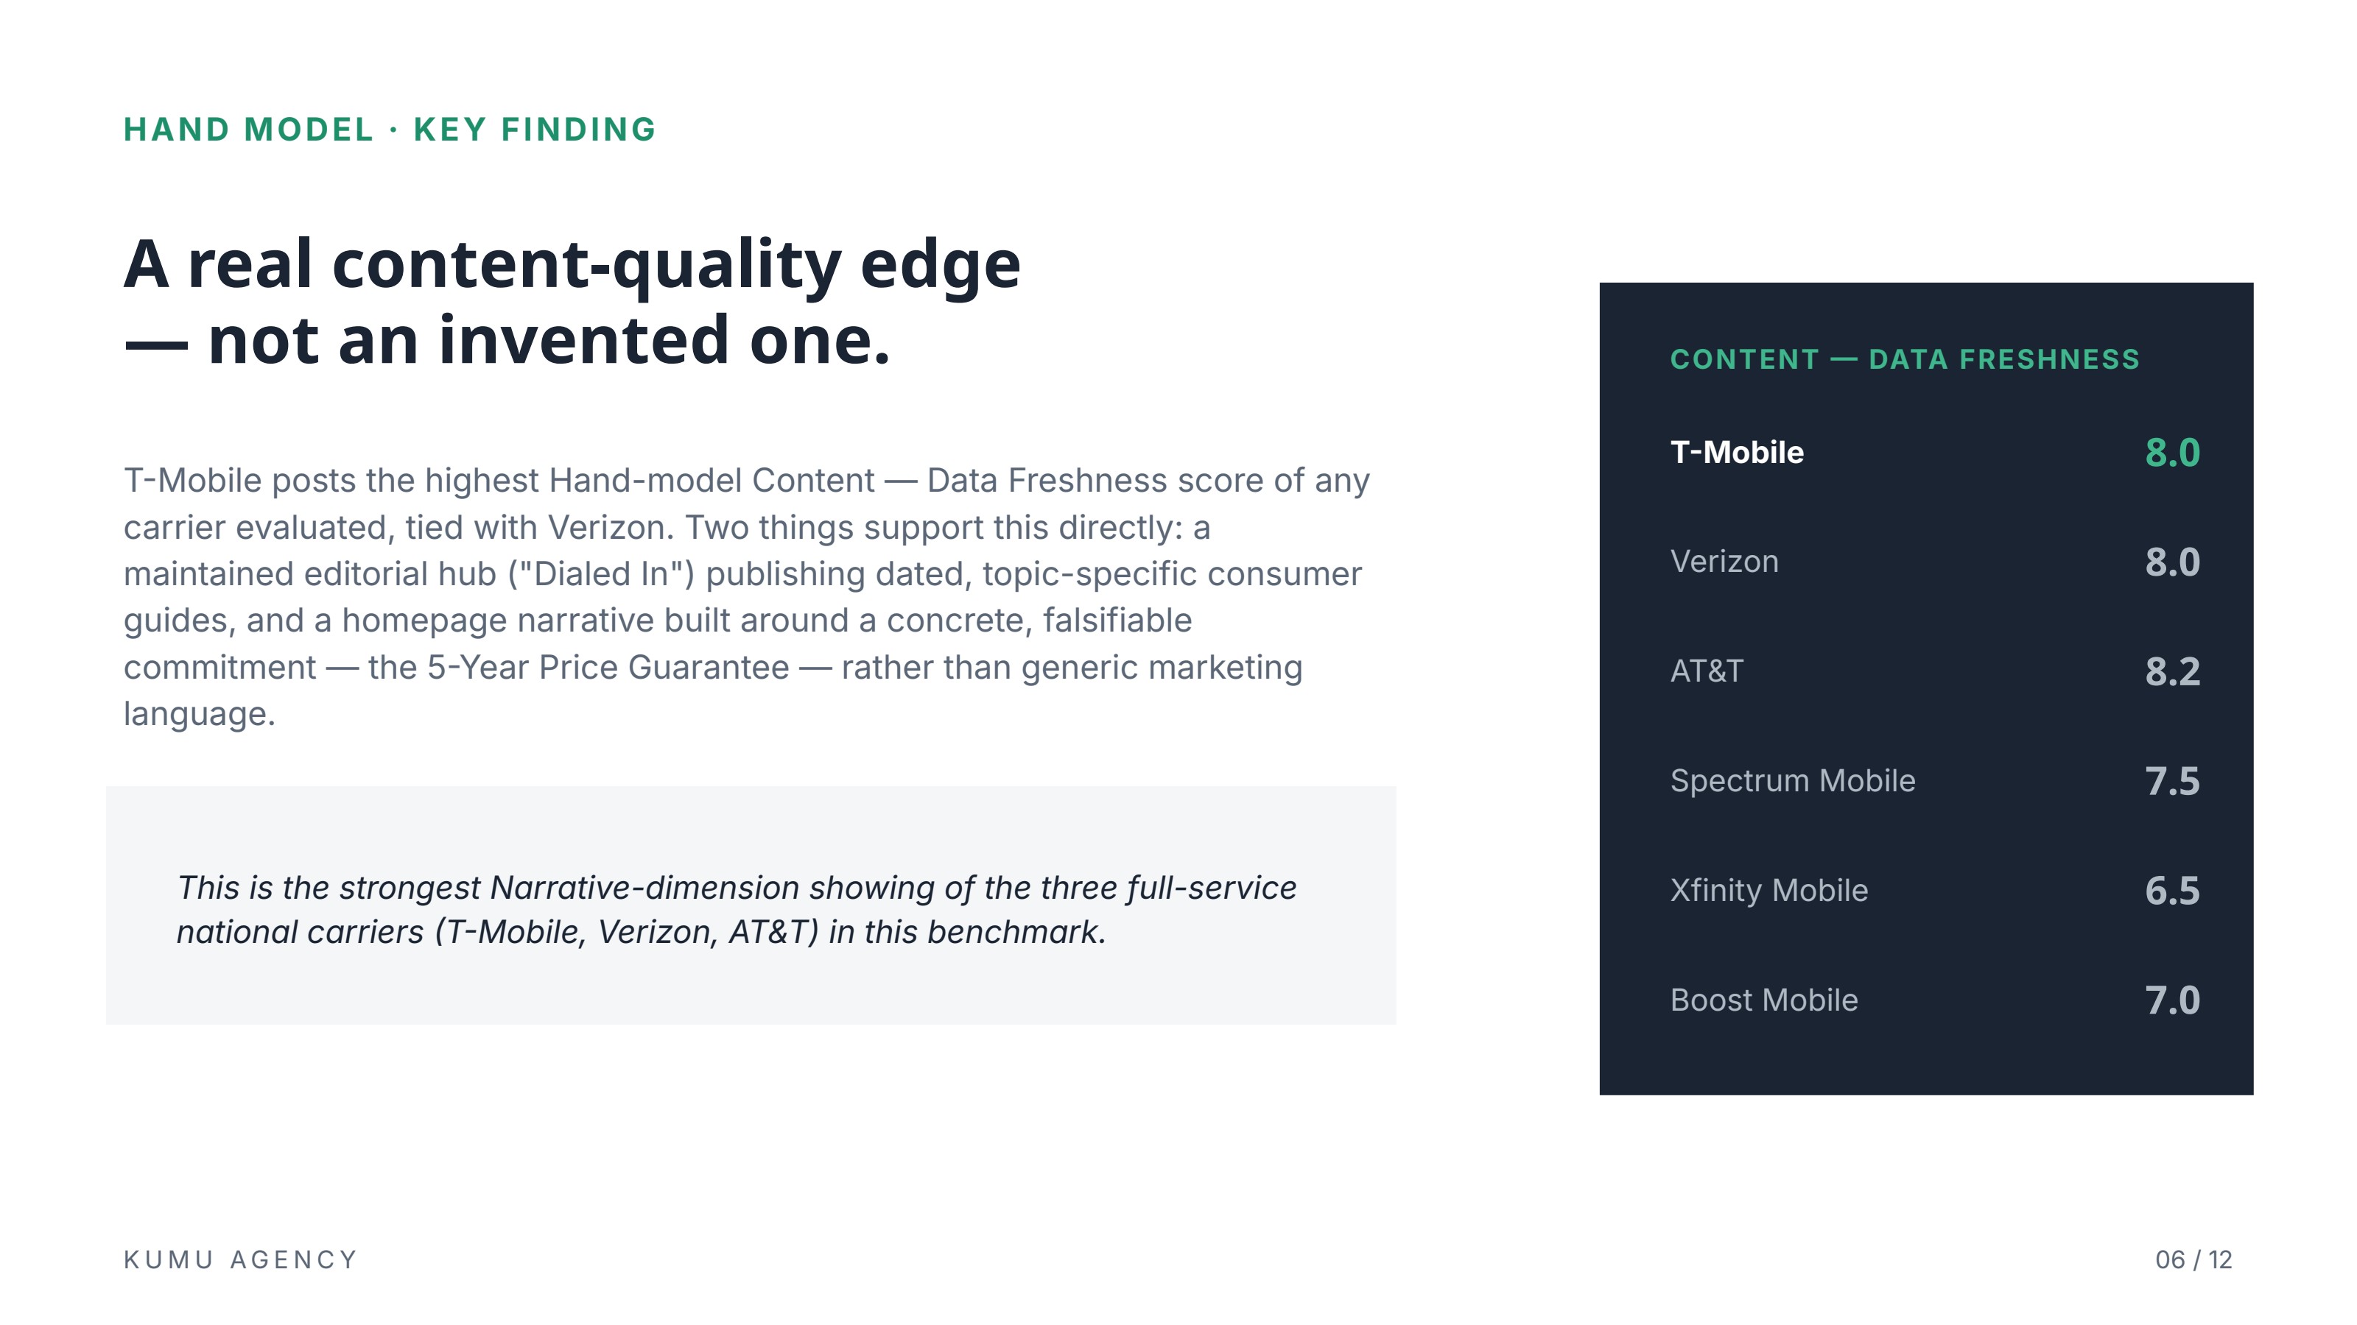Image resolution: width=2357 pixels, height=1325 pixels.
Task: Click the AT&T carrier name
Action: tap(1707, 671)
